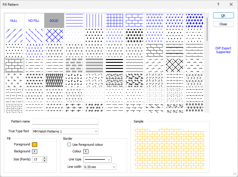
Task: Open the Border Colour swatch
Action: [x=86, y=151]
